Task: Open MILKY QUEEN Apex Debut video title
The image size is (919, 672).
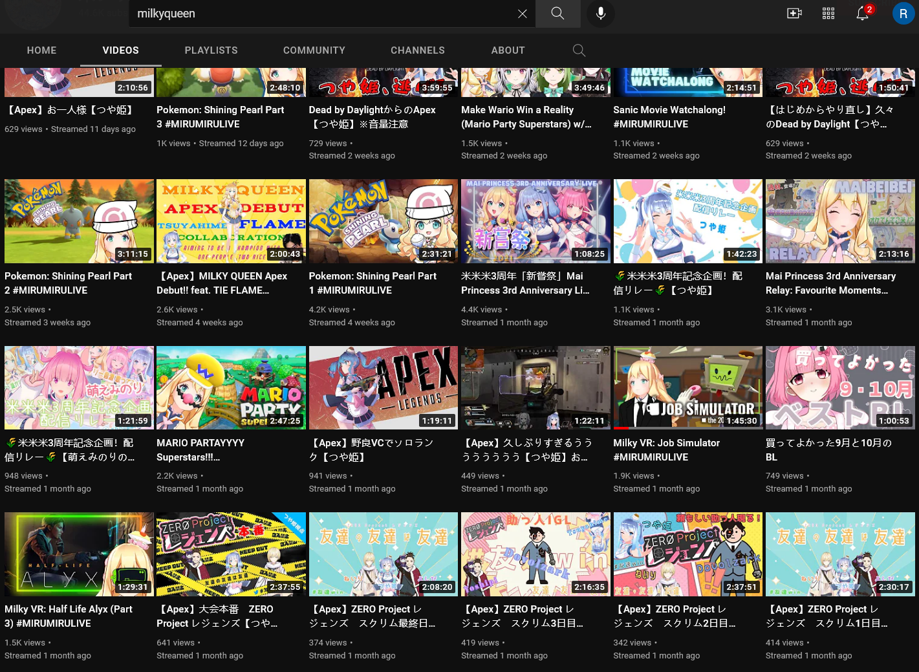Action: pos(222,283)
